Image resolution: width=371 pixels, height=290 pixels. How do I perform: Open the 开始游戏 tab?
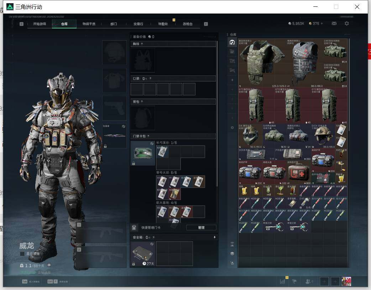[x=40, y=24]
